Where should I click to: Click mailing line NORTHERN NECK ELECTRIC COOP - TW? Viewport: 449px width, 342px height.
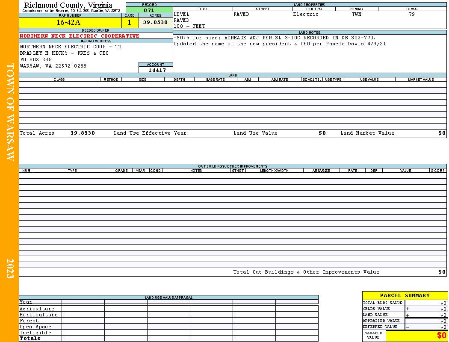[71, 47]
